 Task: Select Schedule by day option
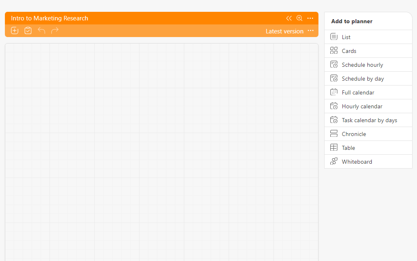coord(368,79)
